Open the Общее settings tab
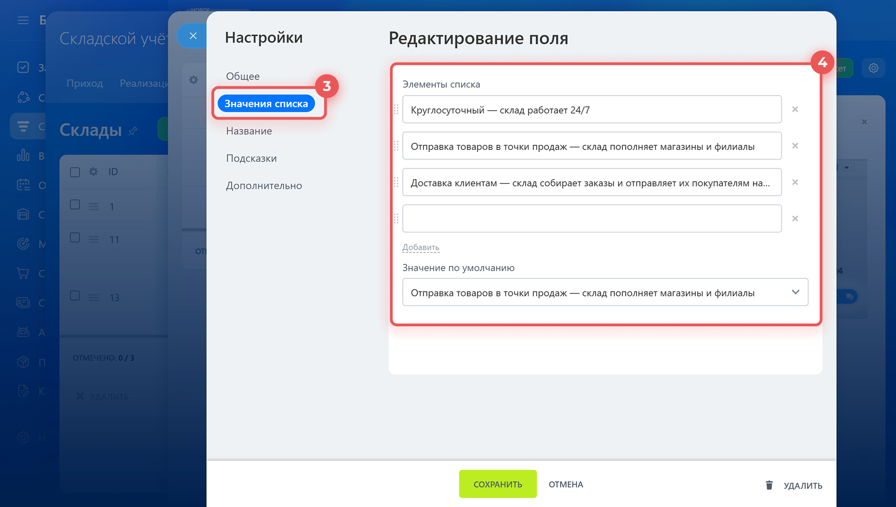Screen dimensions: 896x507 click(x=243, y=76)
